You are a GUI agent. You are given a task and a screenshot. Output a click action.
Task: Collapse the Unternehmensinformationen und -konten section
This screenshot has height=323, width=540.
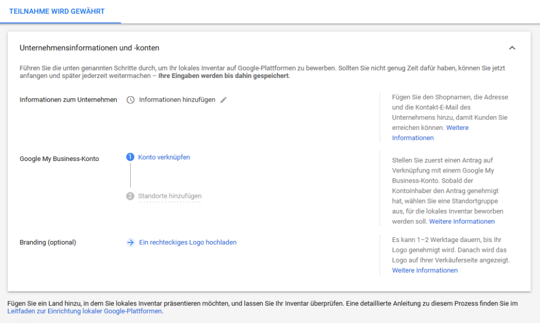pos(512,48)
